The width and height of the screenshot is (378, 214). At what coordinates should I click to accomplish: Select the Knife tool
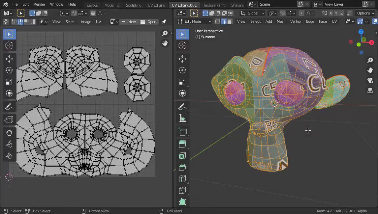coord(182,190)
